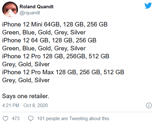Select the colour list beneath iPhone 12 Mini

coord(44,33)
